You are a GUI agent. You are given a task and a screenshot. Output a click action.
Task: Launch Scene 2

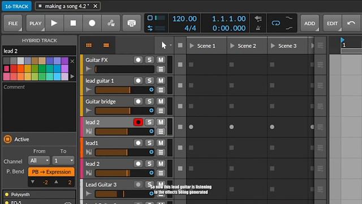(232, 46)
